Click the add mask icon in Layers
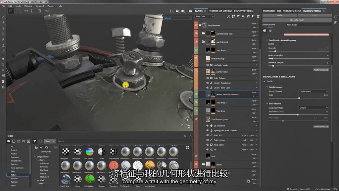Viewport: 339px width, 191px height. [233, 16]
